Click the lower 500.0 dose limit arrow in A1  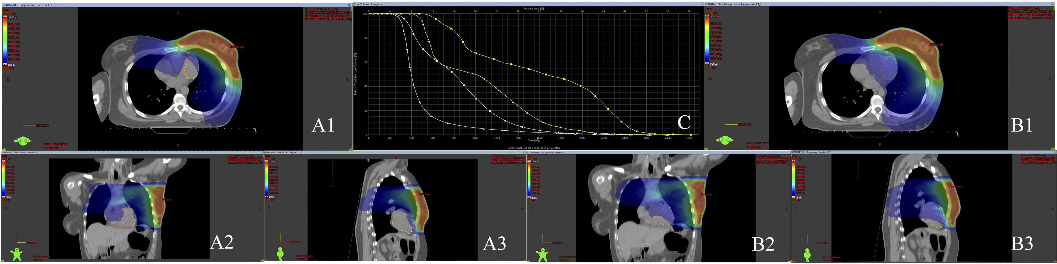point(5,65)
